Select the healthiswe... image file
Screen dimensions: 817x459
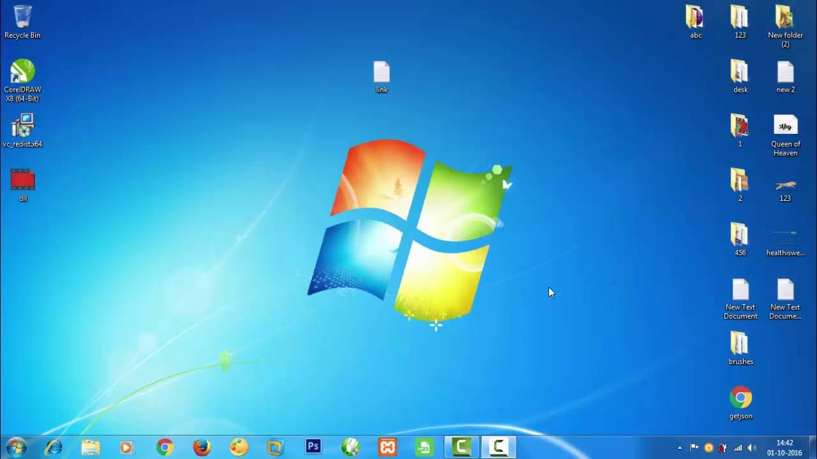click(x=785, y=244)
